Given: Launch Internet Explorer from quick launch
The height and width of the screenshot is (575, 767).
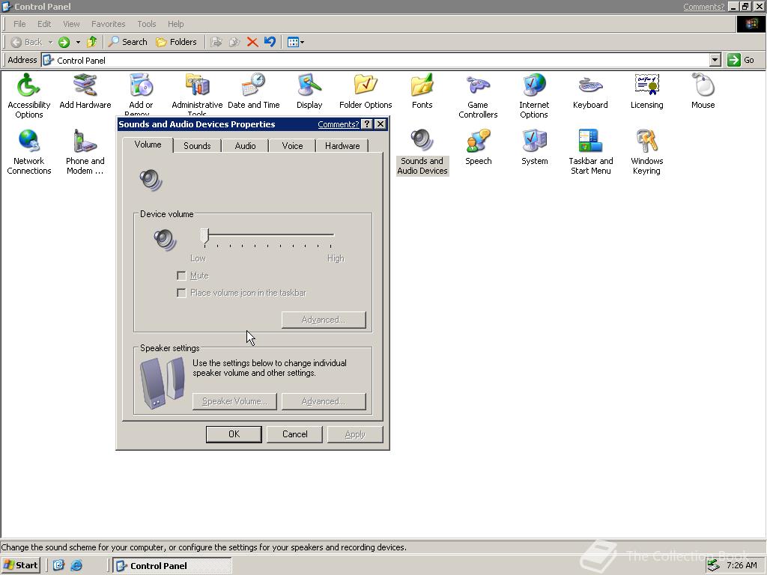Looking at the screenshot, I should pos(76,565).
